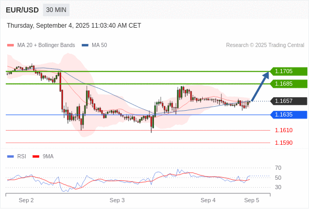Click the 1.1610 red support label
The height and width of the screenshot is (209, 309).
tap(284, 130)
